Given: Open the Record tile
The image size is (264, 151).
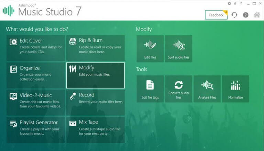Looking at the screenshot, I should [x=96, y=103].
